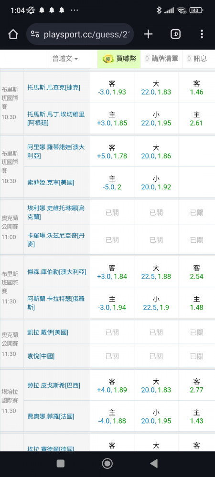The height and width of the screenshot is (477, 215).
Task: Select 小 20.0, 1.92 total for 克寧
Action: point(156,183)
